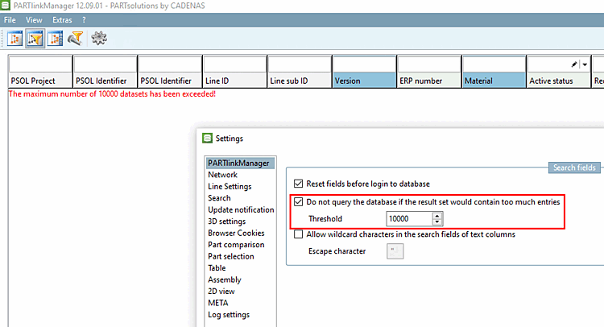Click the filter field above Line ID
The height and width of the screenshot is (327, 604).
coord(235,64)
